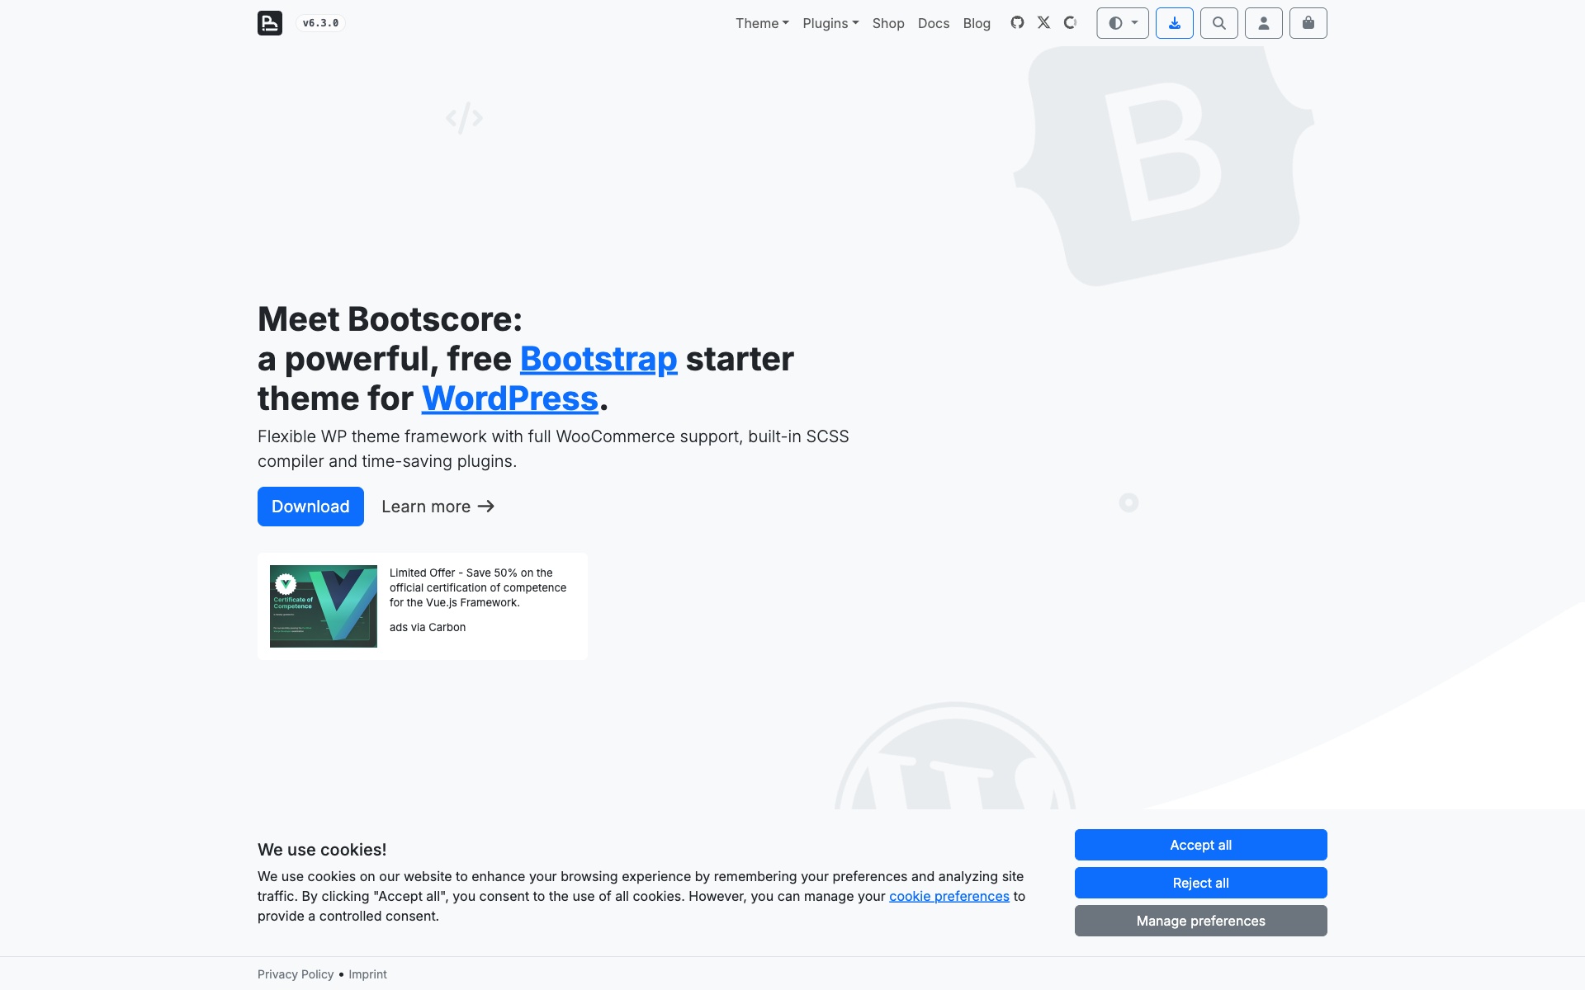Open the GitHub icon link
1585x990 pixels.
pos(1017,23)
